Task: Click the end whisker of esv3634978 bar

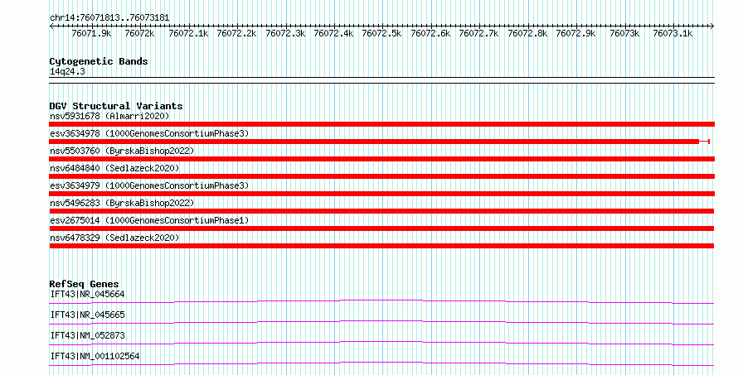Action: [x=706, y=142]
